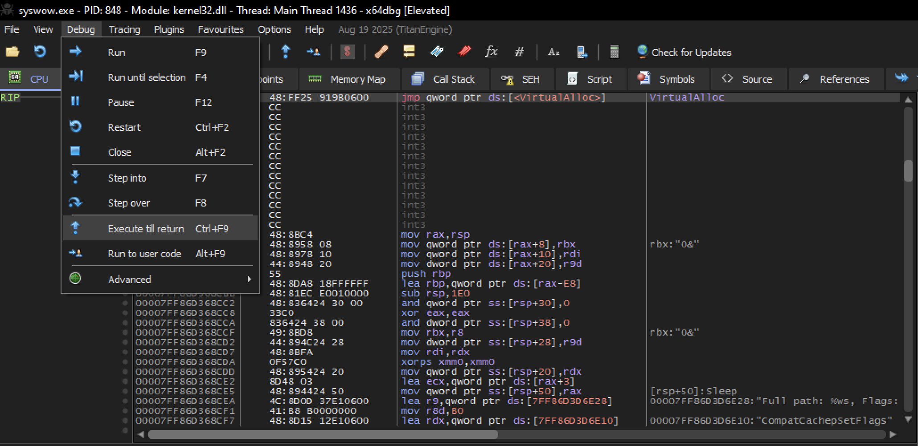Open the Plugins menu

[x=169, y=29]
